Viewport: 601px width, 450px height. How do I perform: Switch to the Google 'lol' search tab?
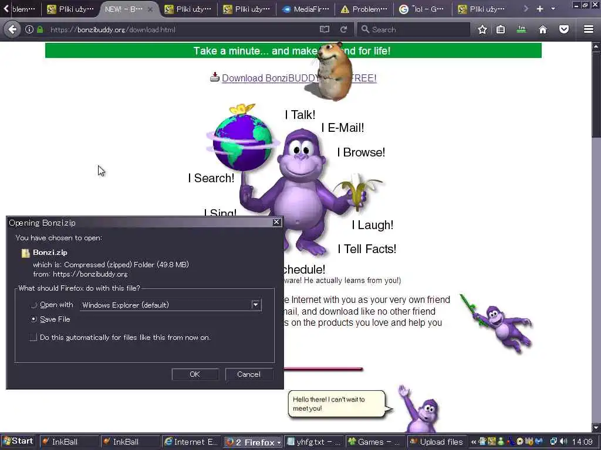click(422, 9)
